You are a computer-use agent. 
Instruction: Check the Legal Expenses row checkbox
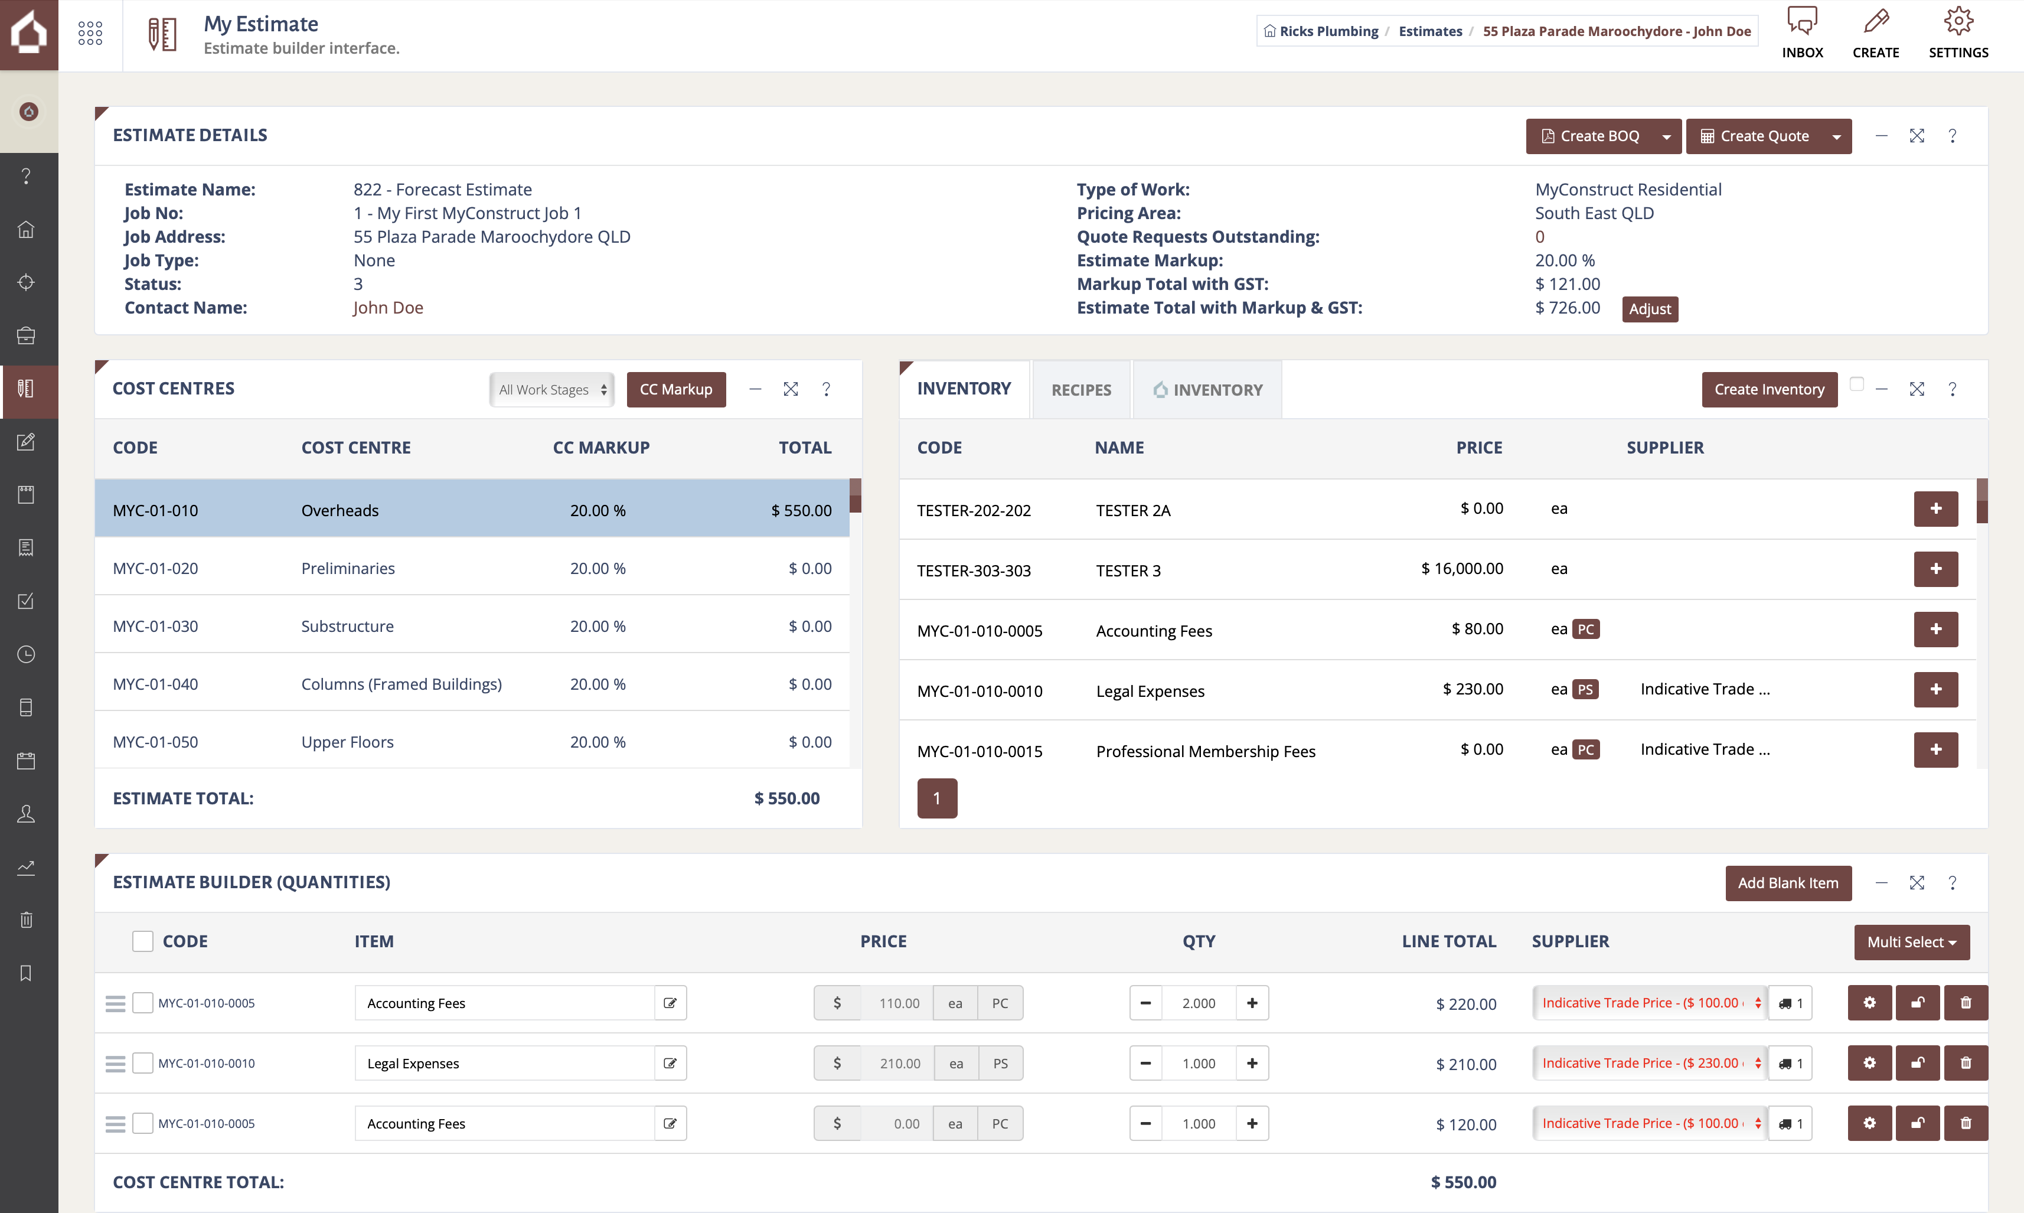[x=143, y=1062]
